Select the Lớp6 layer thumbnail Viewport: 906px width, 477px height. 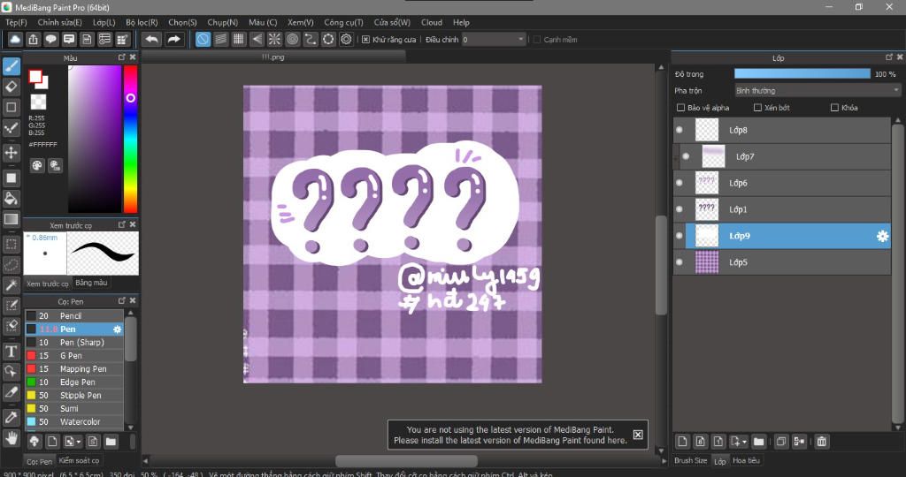click(x=707, y=183)
